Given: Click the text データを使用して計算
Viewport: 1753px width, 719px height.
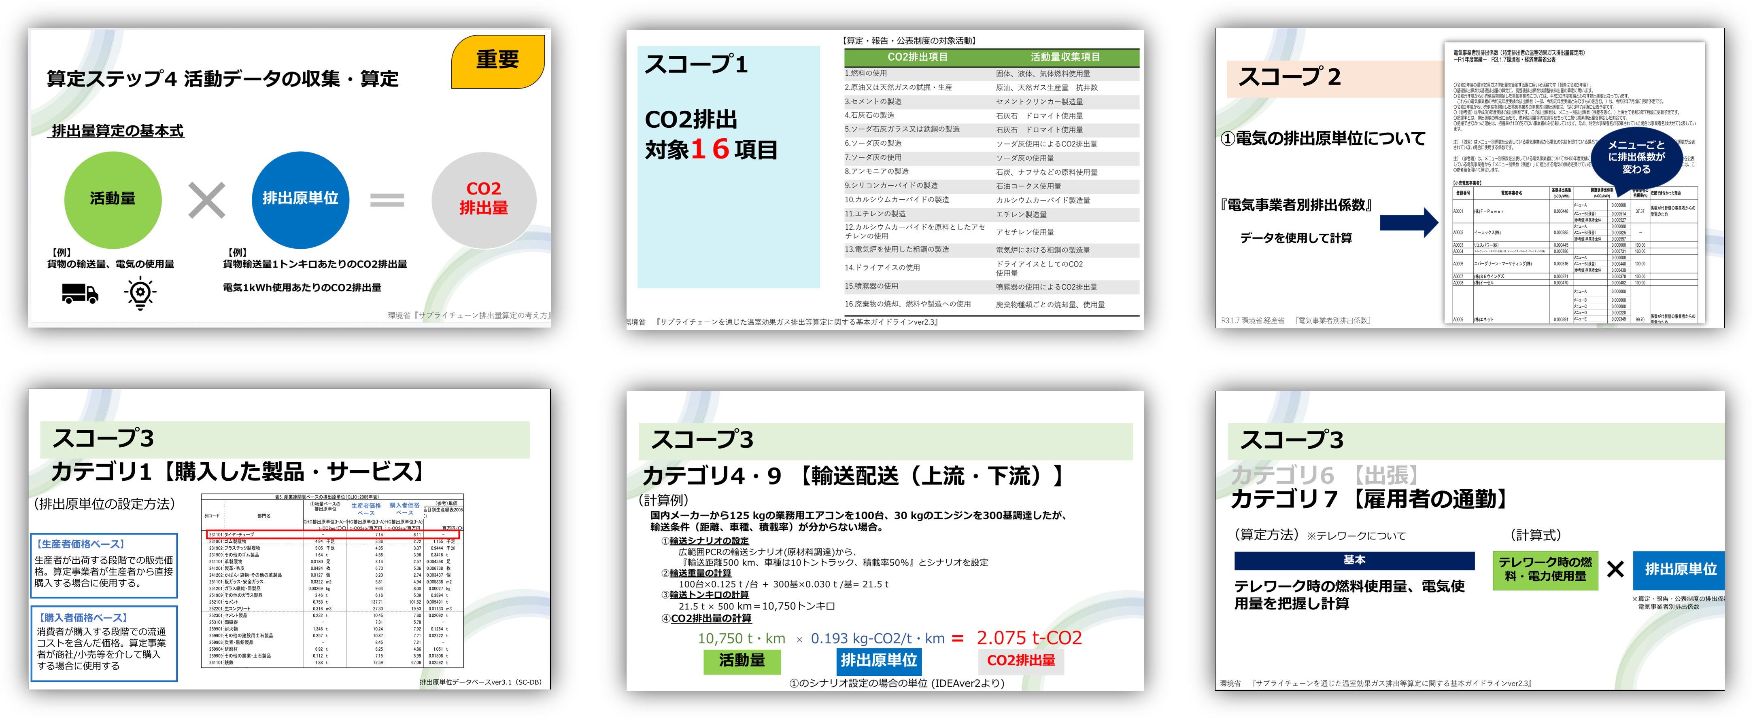Looking at the screenshot, I should 1296,238.
